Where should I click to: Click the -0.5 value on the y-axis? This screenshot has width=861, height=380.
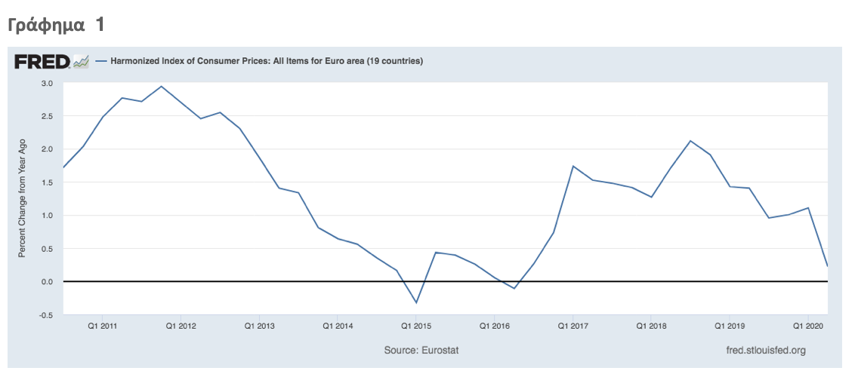[45, 314]
